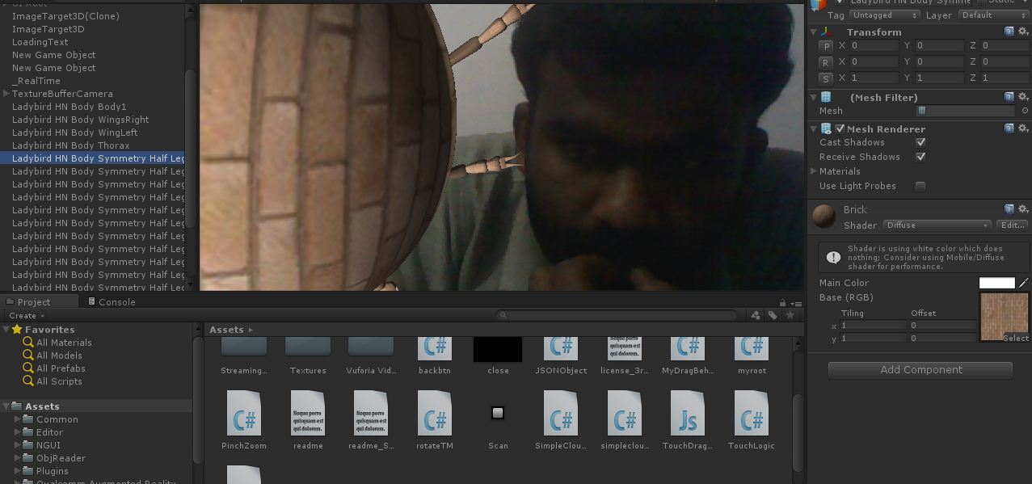Viewport: 1032px width, 484px height.
Task: Click the Position reset P button
Action: tap(826, 46)
